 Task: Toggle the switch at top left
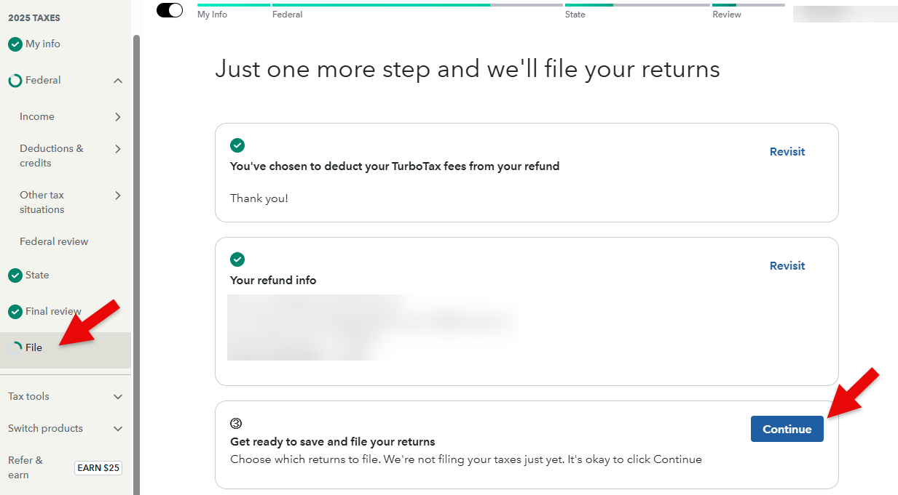click(x=170, y=10)
